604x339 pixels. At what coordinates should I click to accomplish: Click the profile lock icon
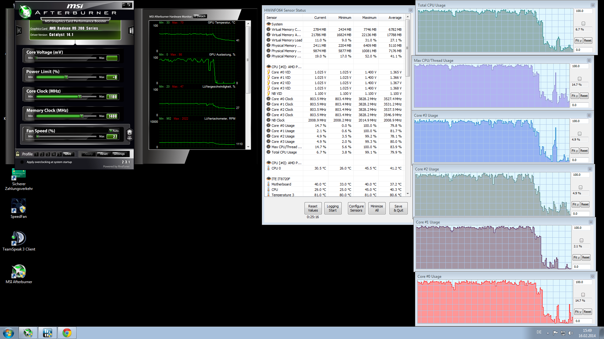pos(18,154)
